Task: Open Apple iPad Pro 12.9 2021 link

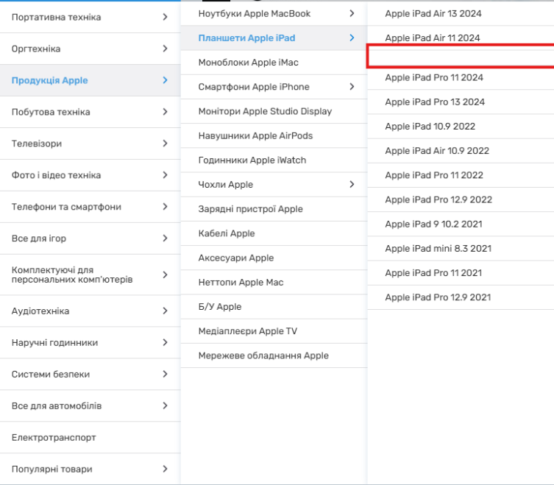Action: point(438,297)
